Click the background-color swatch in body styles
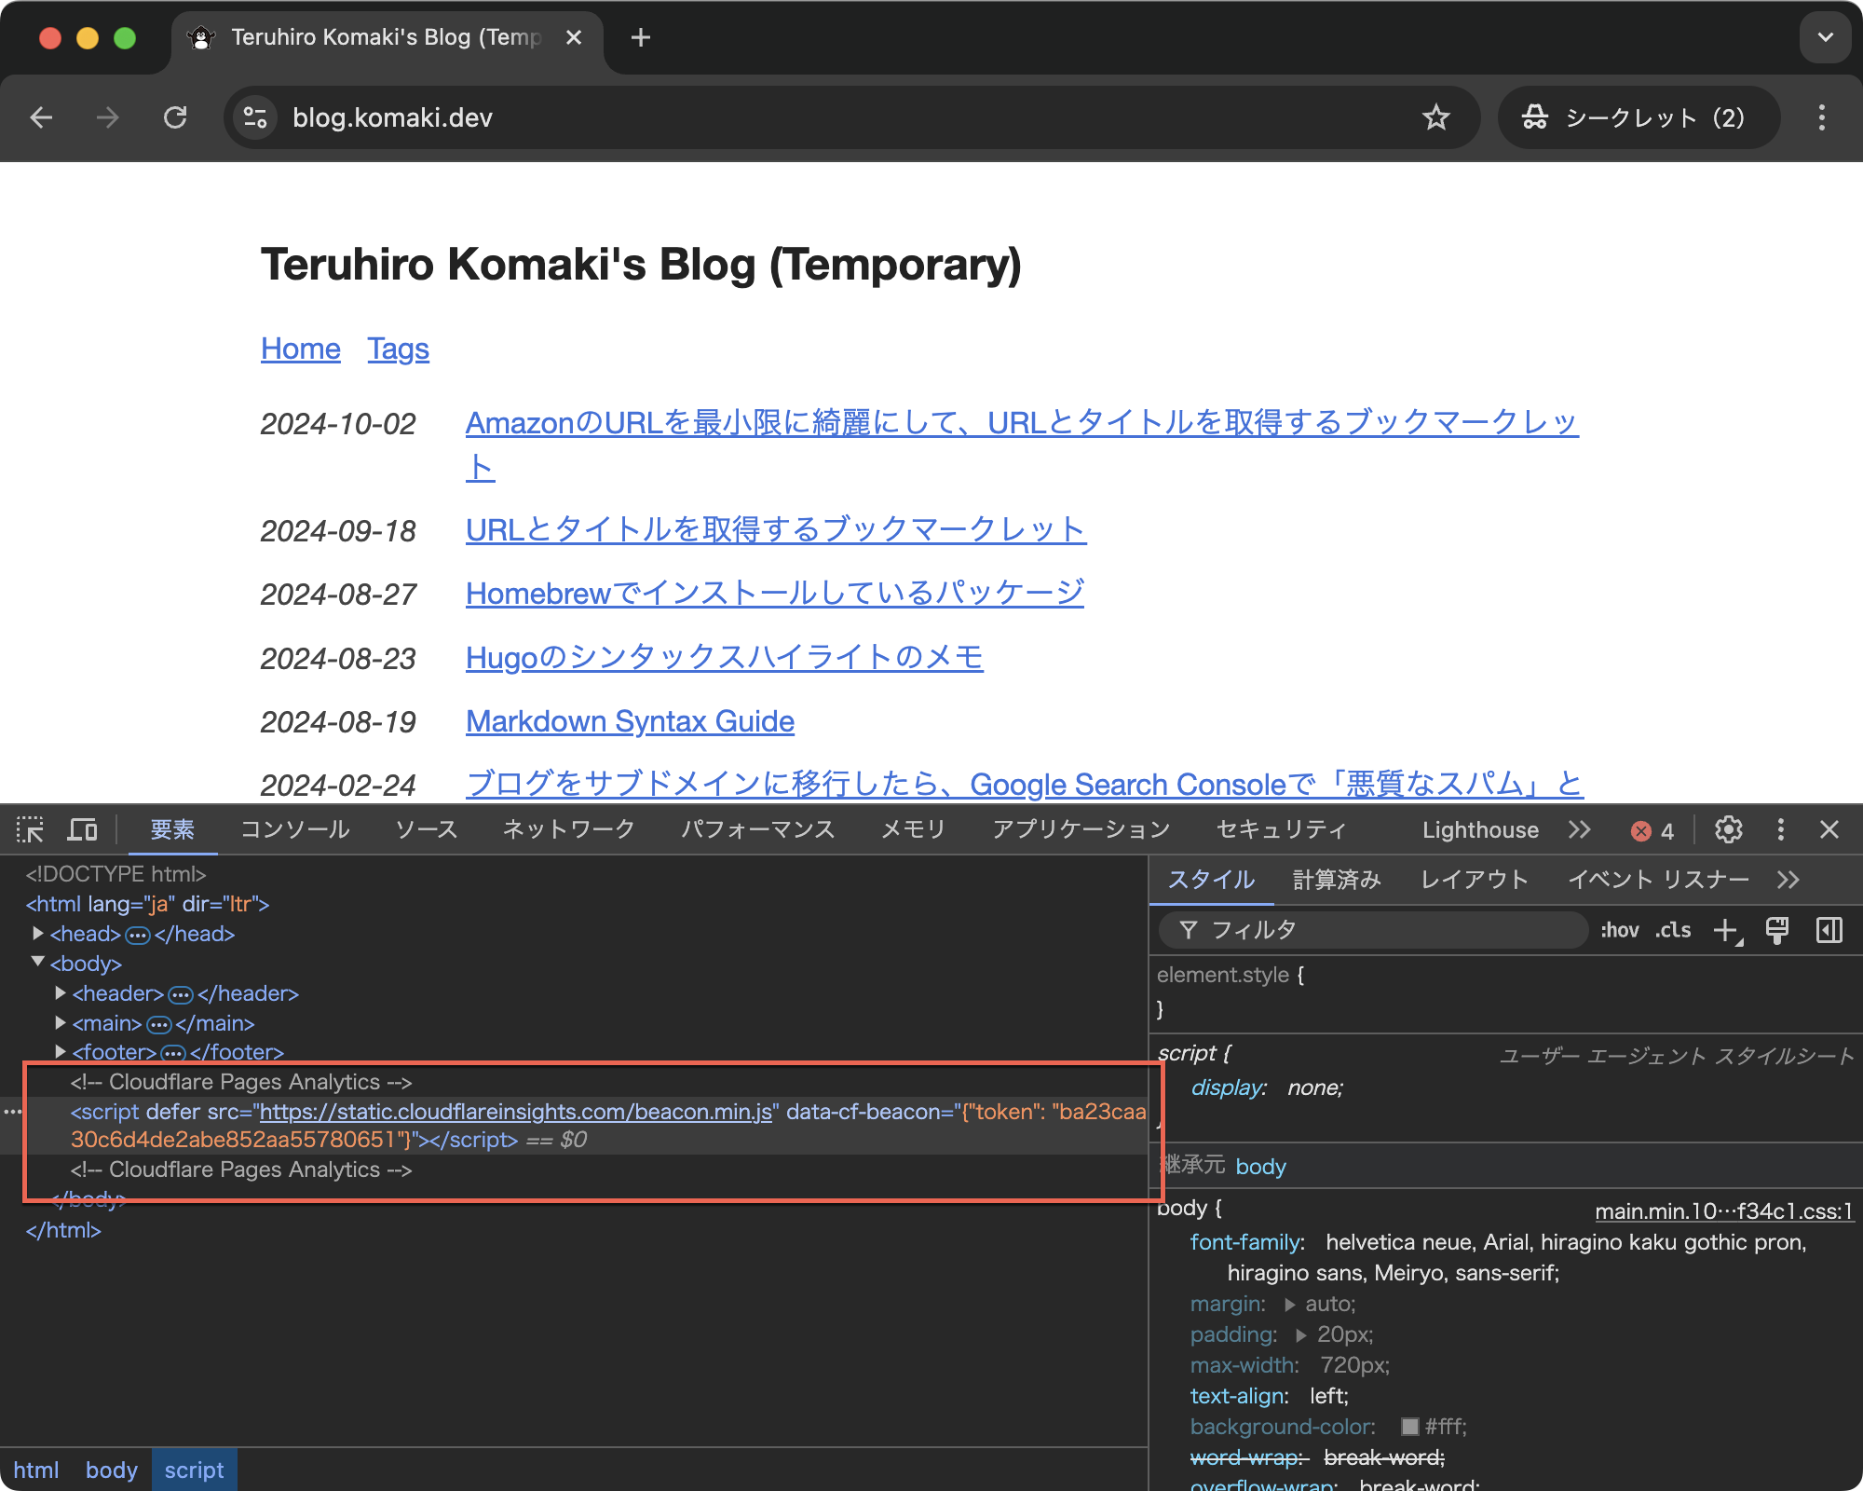The width and height of the screenshot is (1863, 1491). click(x=1408, y=1427)
